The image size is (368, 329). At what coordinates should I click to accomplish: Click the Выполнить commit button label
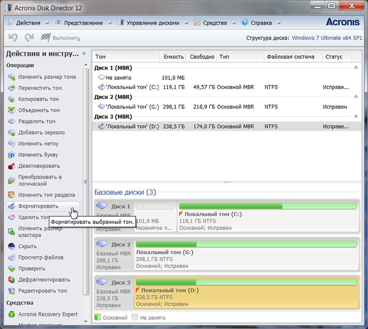pyautogui.click(x=66, y=38)
